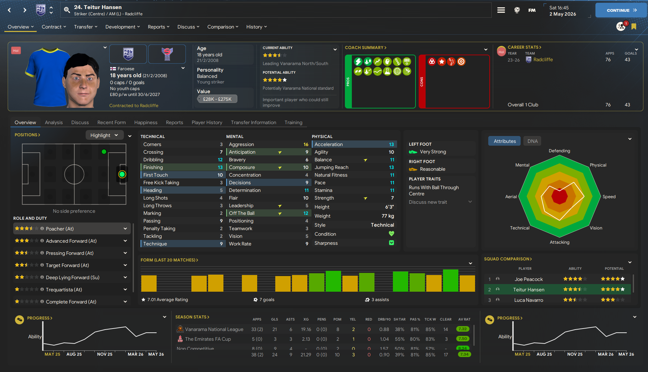Switch to the Analysis tab
648x372 pixels.
54,122
